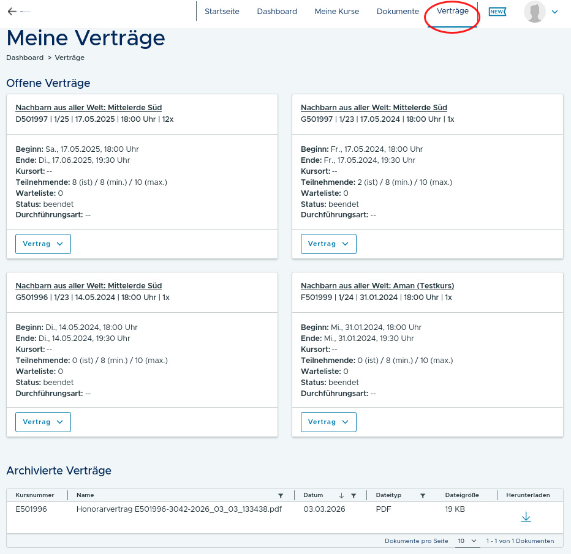Go to the Dokumente tab
This screenshot has width=571, height=554.
(398, 12)
